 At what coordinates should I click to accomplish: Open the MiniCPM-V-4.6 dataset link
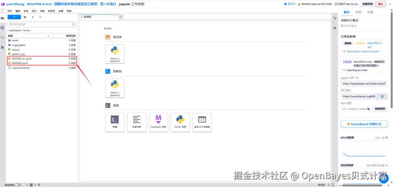375,45
